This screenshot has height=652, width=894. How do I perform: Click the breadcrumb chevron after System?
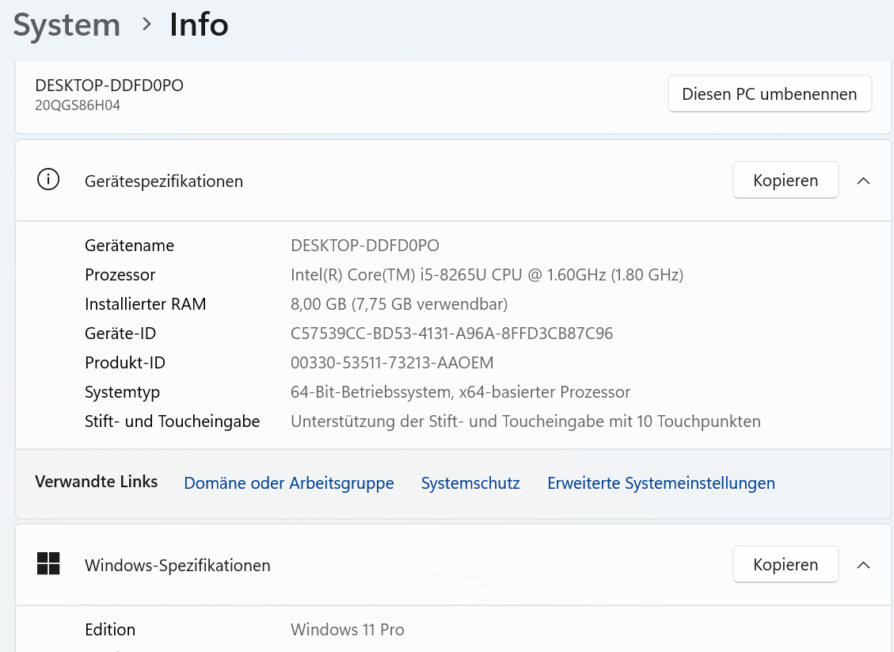(x=146, y=25)
